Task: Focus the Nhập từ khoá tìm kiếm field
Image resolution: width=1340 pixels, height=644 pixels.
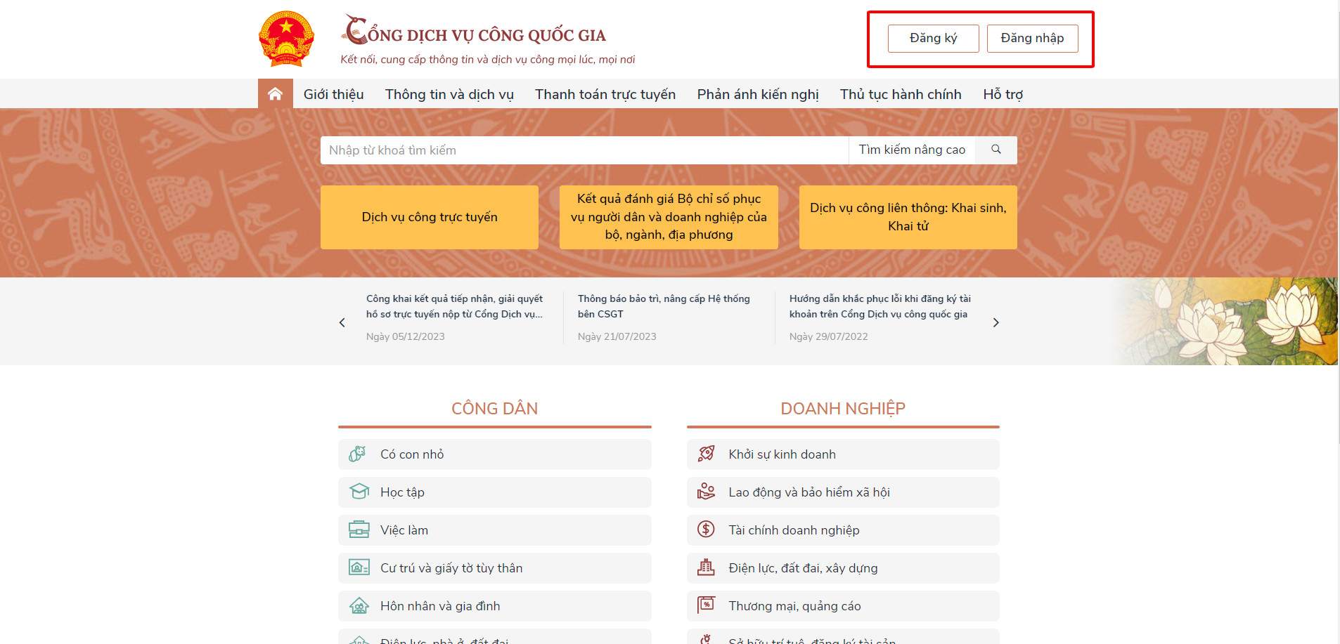Action: pos(585,150)
